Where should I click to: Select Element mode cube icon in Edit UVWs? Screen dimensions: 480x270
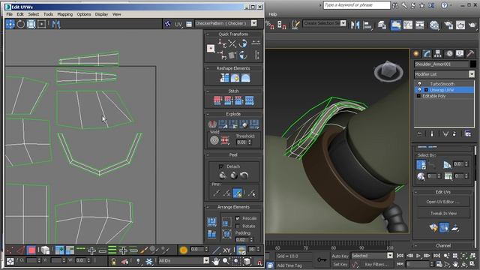coord(45,250)
